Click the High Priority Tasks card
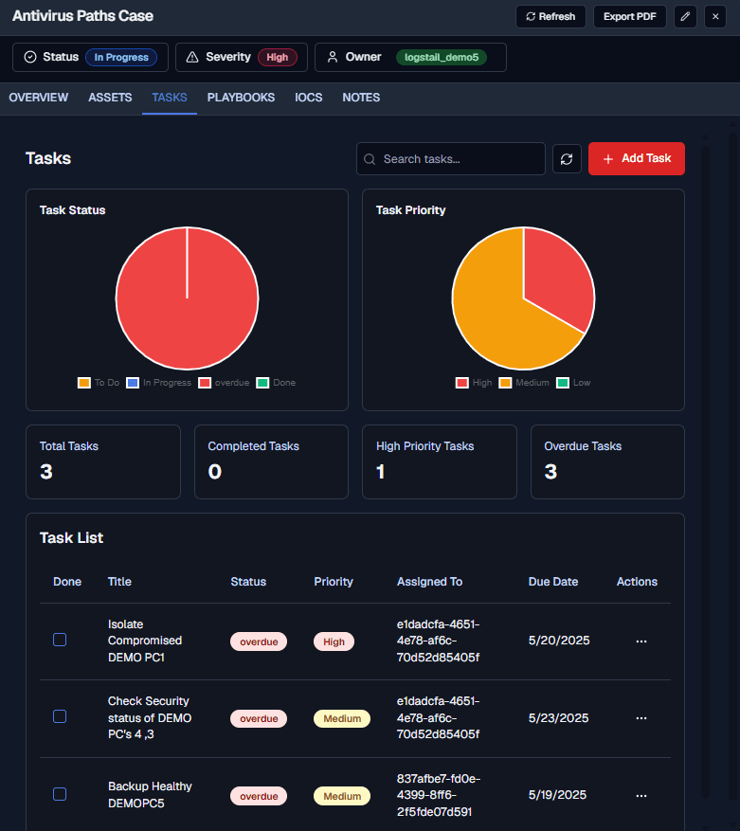The image size is (740, 831). coord(440,461)
